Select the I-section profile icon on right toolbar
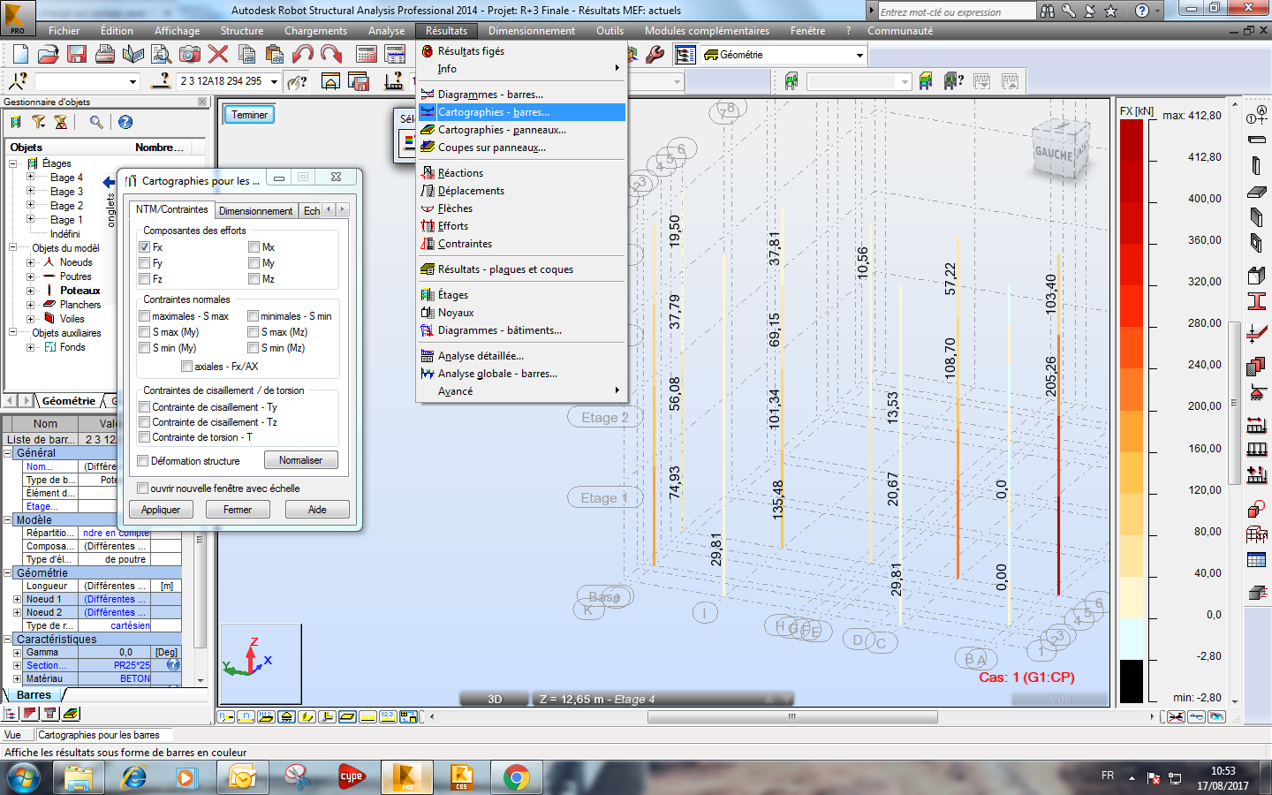This screenshot has width=1272, height=795. pos(1256,301)
